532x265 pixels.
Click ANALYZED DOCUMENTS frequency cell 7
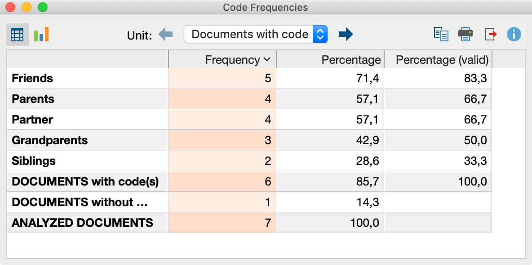[222, 223]
